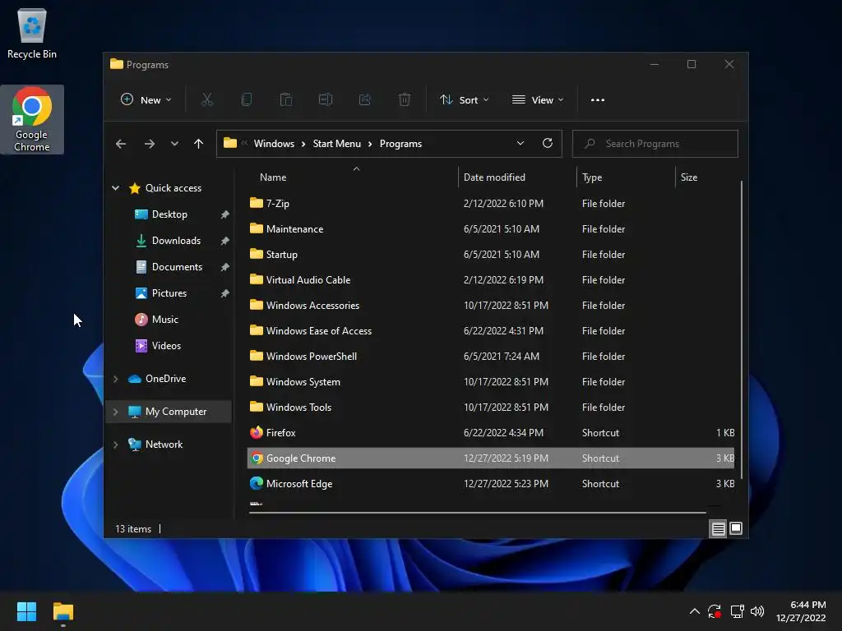Viewport: 842px width, 631px height.
Task: Expand the My Computer tree node
Action: pos(115,412)
